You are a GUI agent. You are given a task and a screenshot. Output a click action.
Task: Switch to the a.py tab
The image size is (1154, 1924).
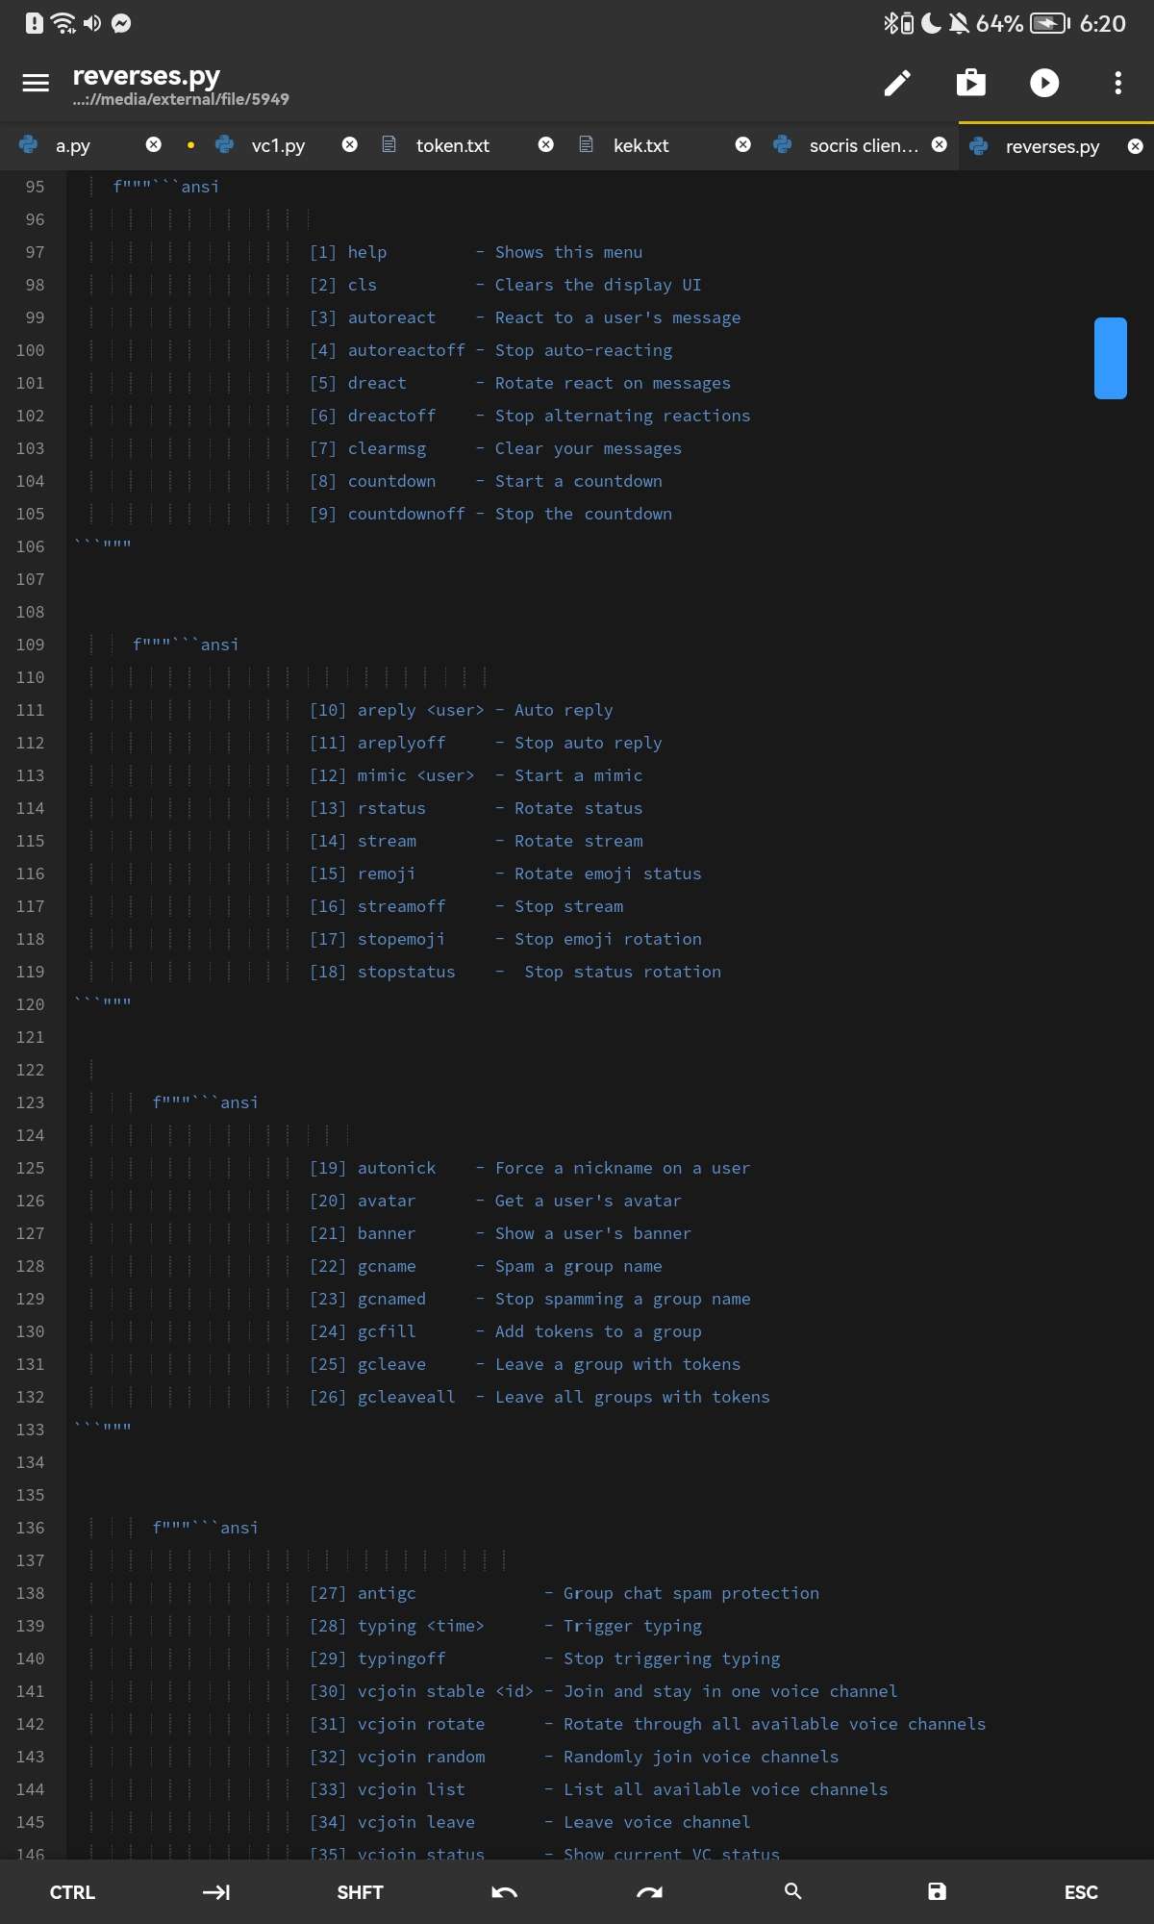tap(73, 146)
